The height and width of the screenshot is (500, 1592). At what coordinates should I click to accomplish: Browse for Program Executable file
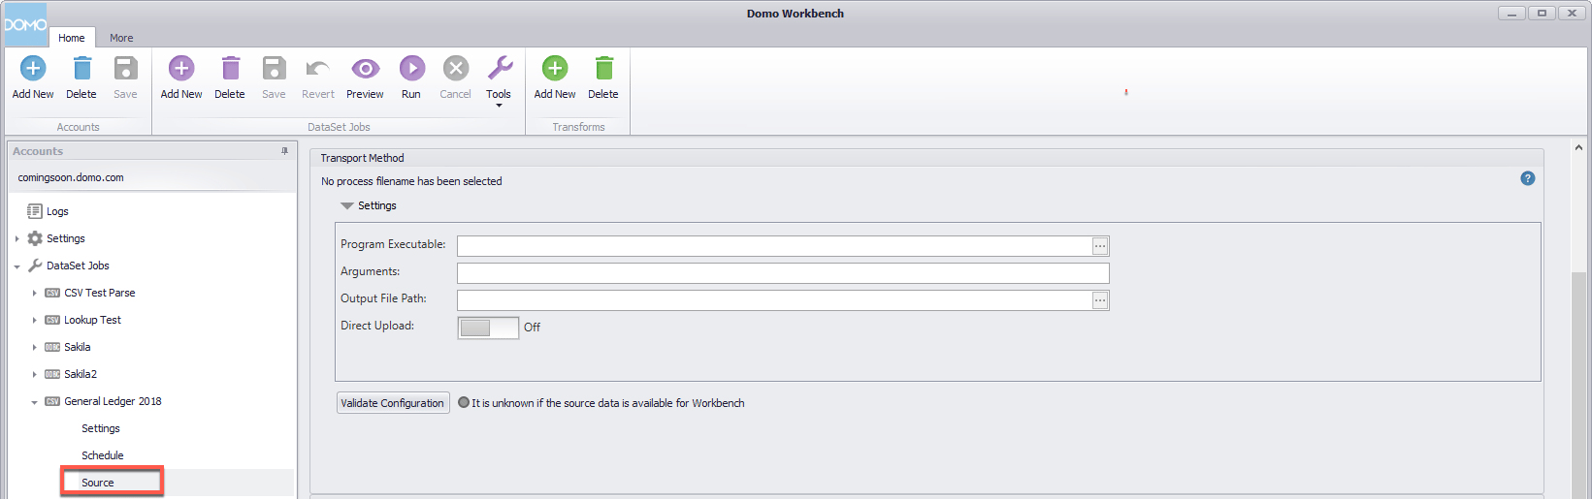coord(1100,246)
